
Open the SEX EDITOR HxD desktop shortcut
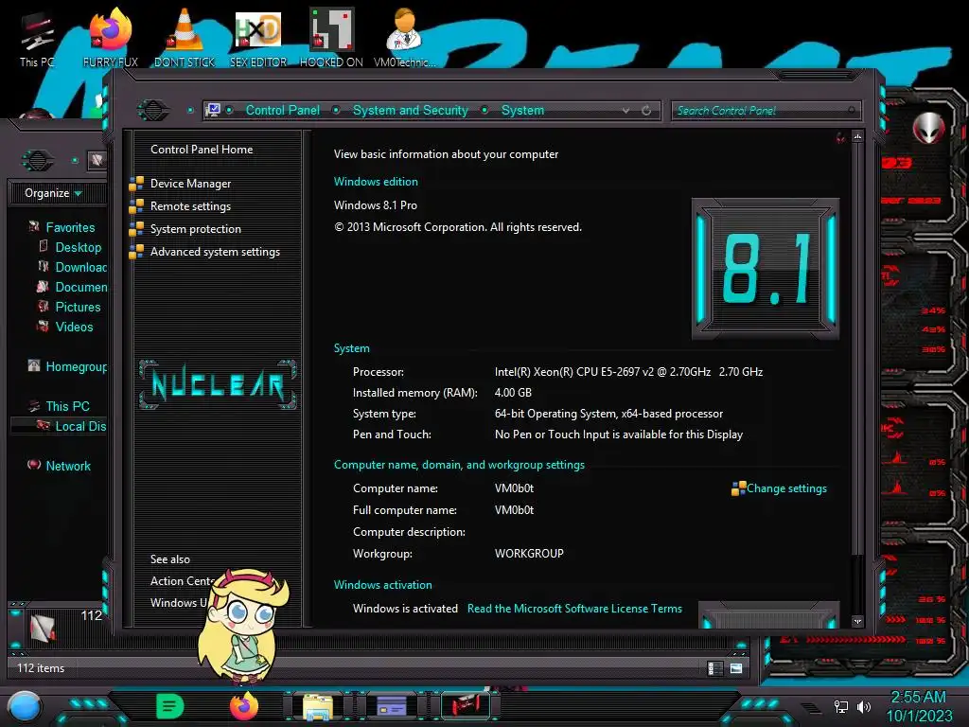point(258,38)
